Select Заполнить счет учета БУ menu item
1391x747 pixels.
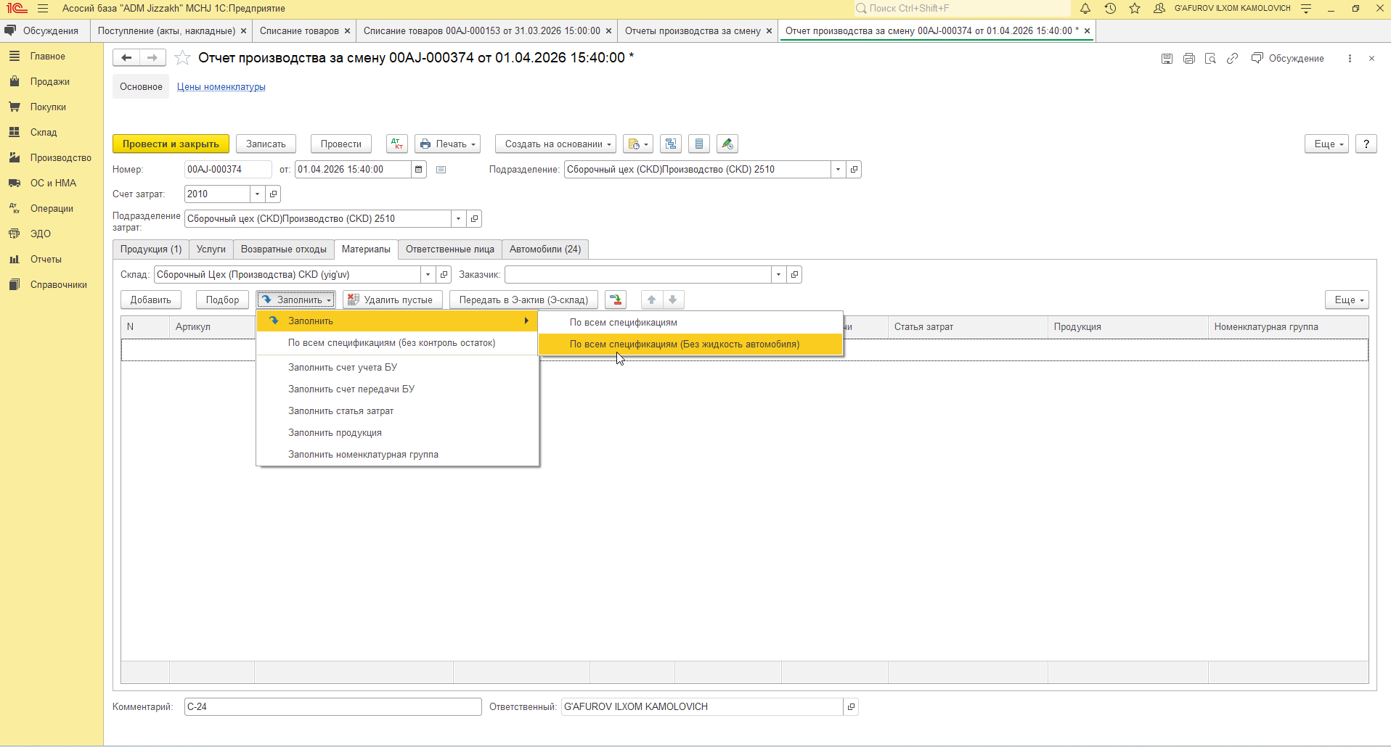(398, 367)
